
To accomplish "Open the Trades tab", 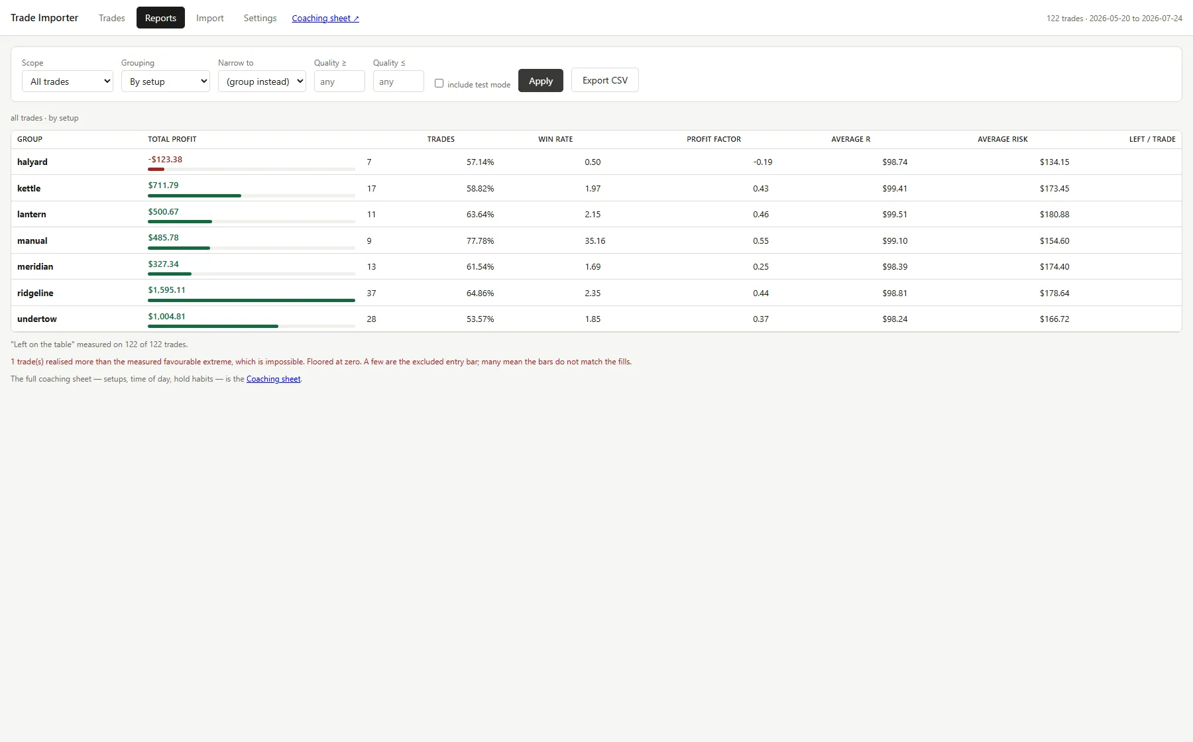I will point(111,18).
